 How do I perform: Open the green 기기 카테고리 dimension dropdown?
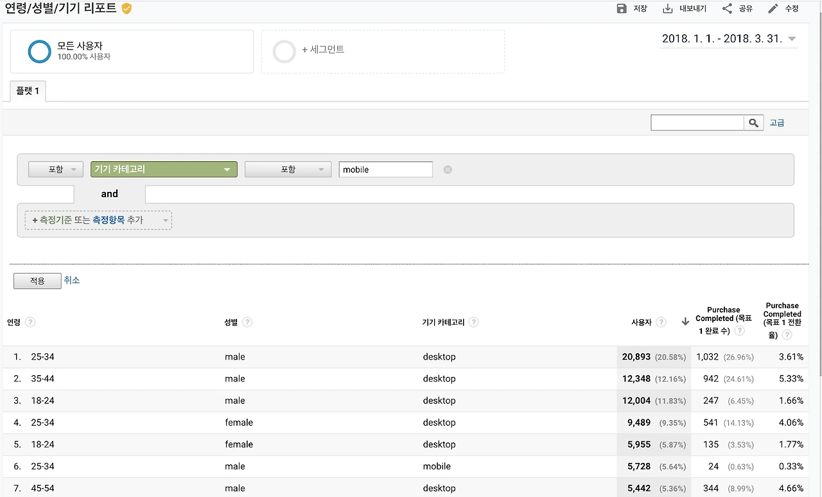pos(164,170)
